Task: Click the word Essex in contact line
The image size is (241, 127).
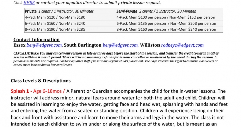Action: click(x=20, y=45)
